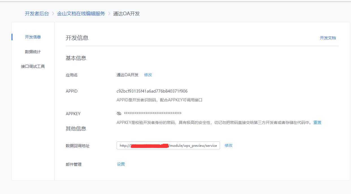Viewport: 351px width, 194px height.
Task: Open 金山文档在线编辑服务 breadcrumb link
Action: [81, 14]
